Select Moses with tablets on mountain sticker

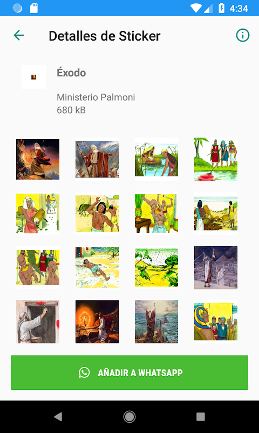38,159
